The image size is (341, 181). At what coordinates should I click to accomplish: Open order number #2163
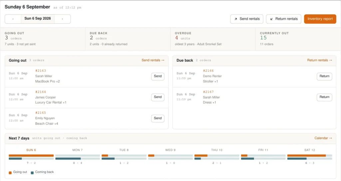[41, 71]
